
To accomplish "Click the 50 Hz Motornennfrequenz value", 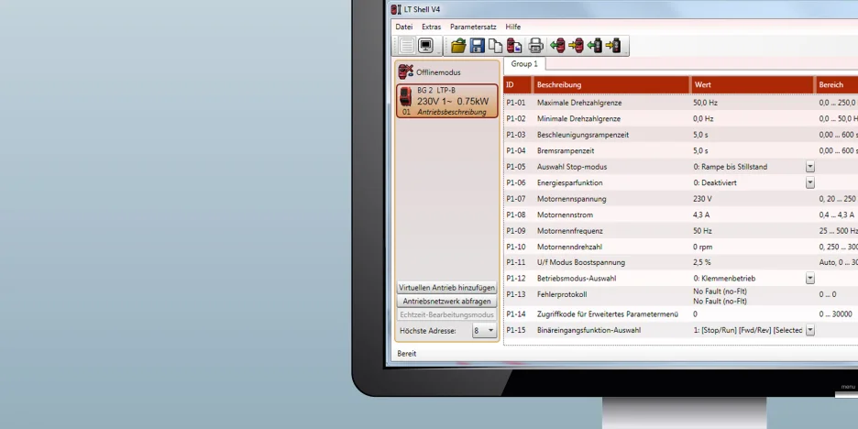I will [702, 231].
